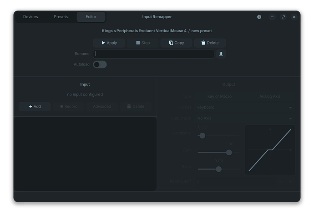The width and height of the screenshot is (314, 218).
Task: Stop the injection with the Stop button
Action: pos(143,43)
